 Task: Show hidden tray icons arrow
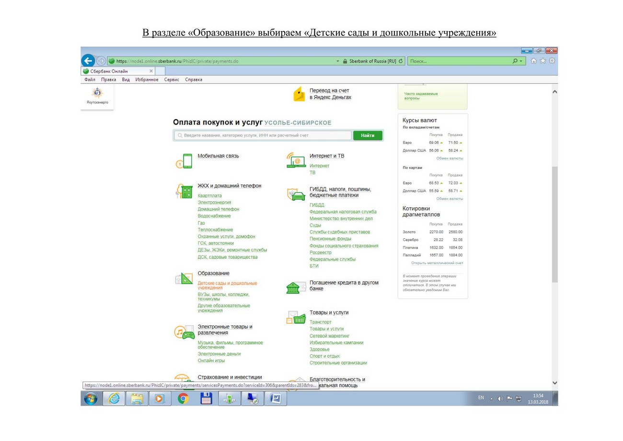[491, 398]
